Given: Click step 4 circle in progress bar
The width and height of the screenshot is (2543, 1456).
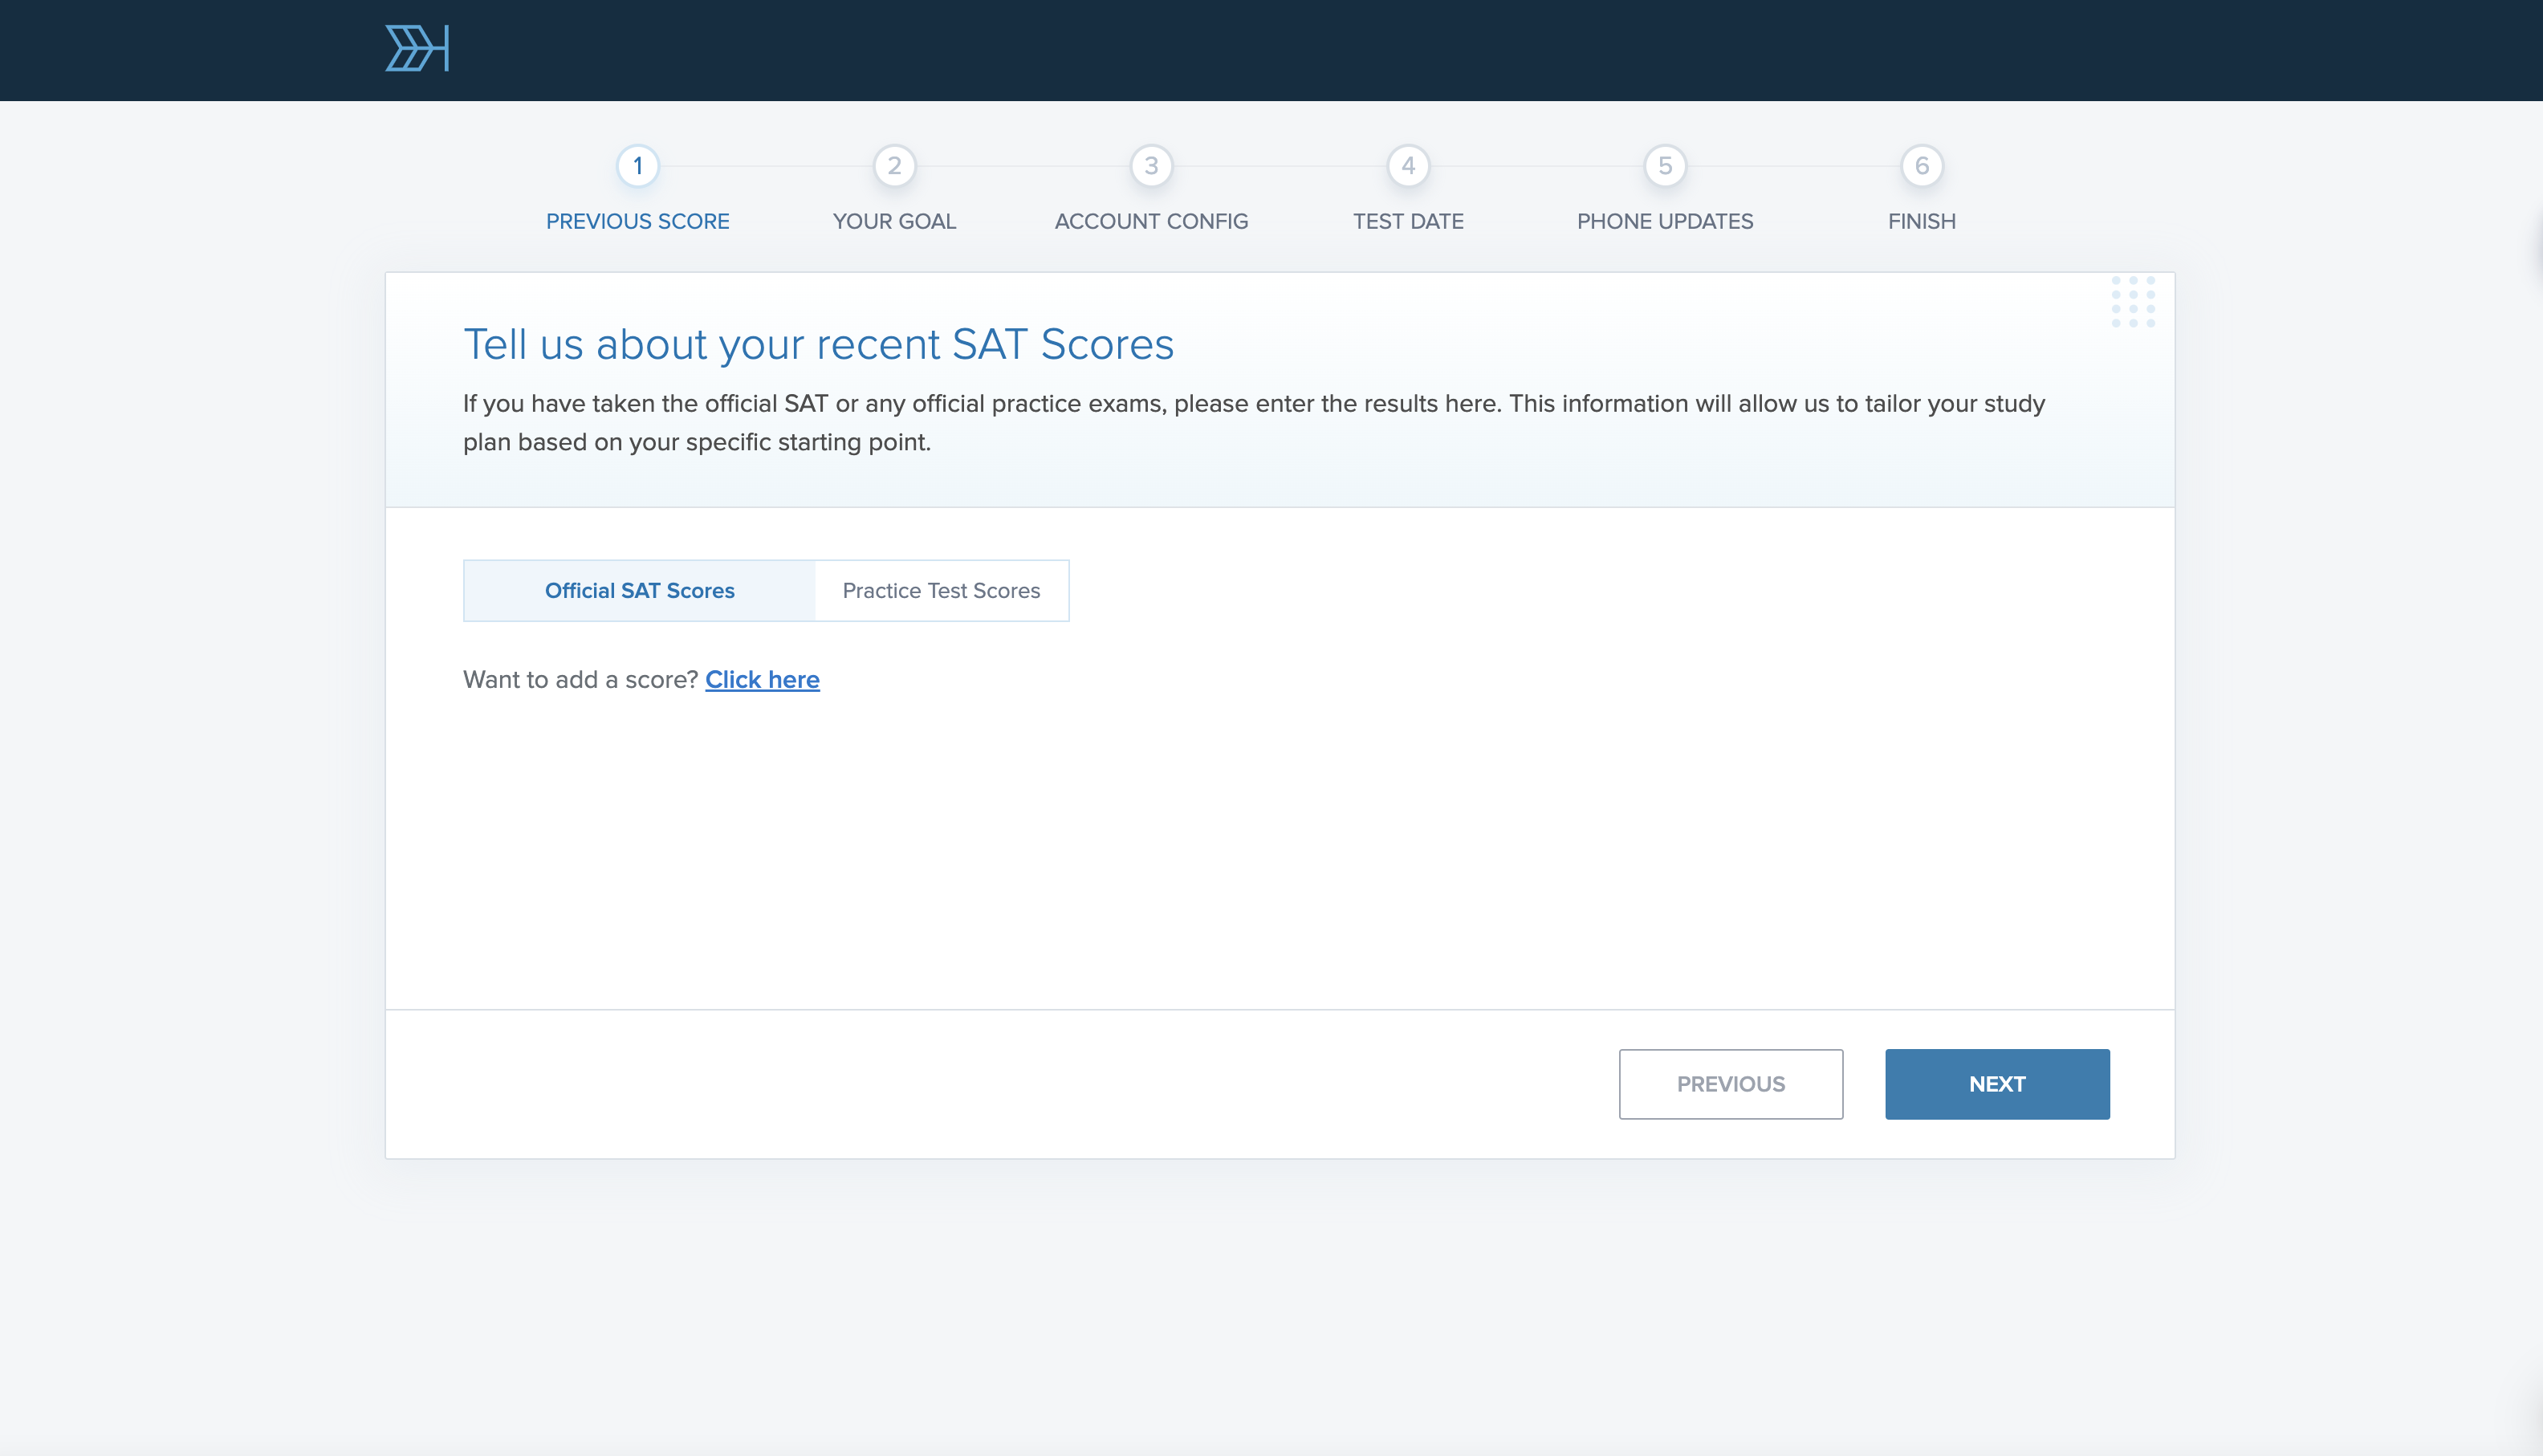Looking at the screenshot, I should click(x=1408, y=166).
